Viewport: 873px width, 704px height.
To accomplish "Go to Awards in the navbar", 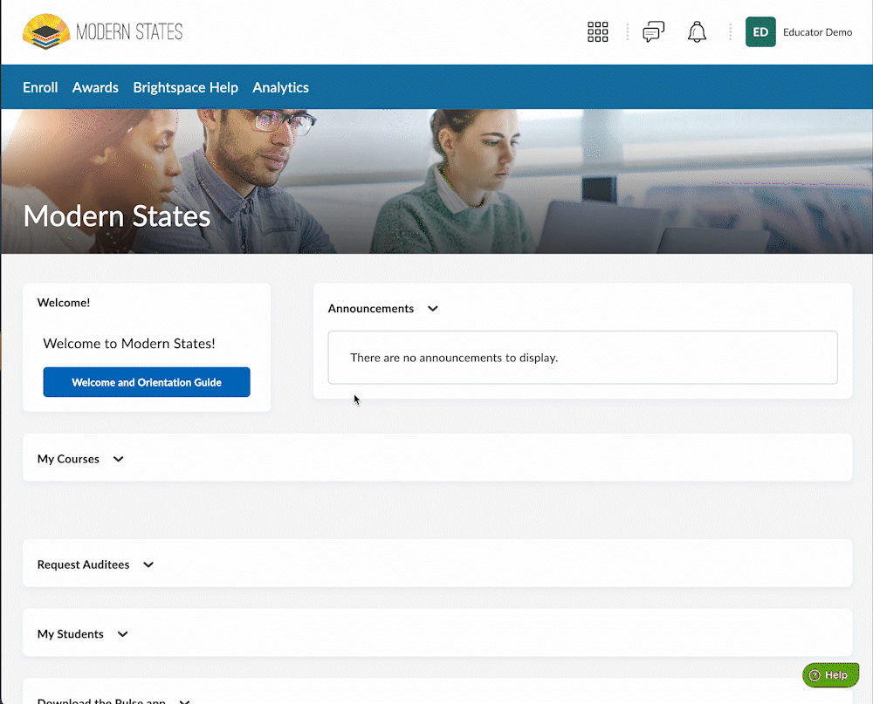I will click(95, 87).
